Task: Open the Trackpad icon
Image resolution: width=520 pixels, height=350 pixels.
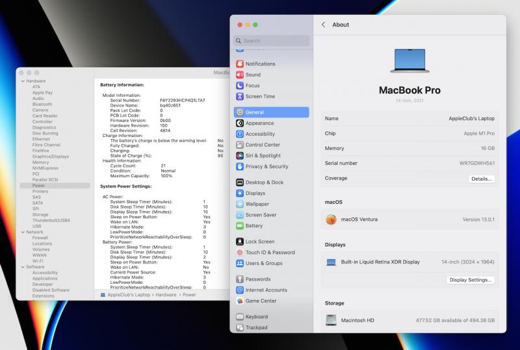Action: click(x=240, y=327)
